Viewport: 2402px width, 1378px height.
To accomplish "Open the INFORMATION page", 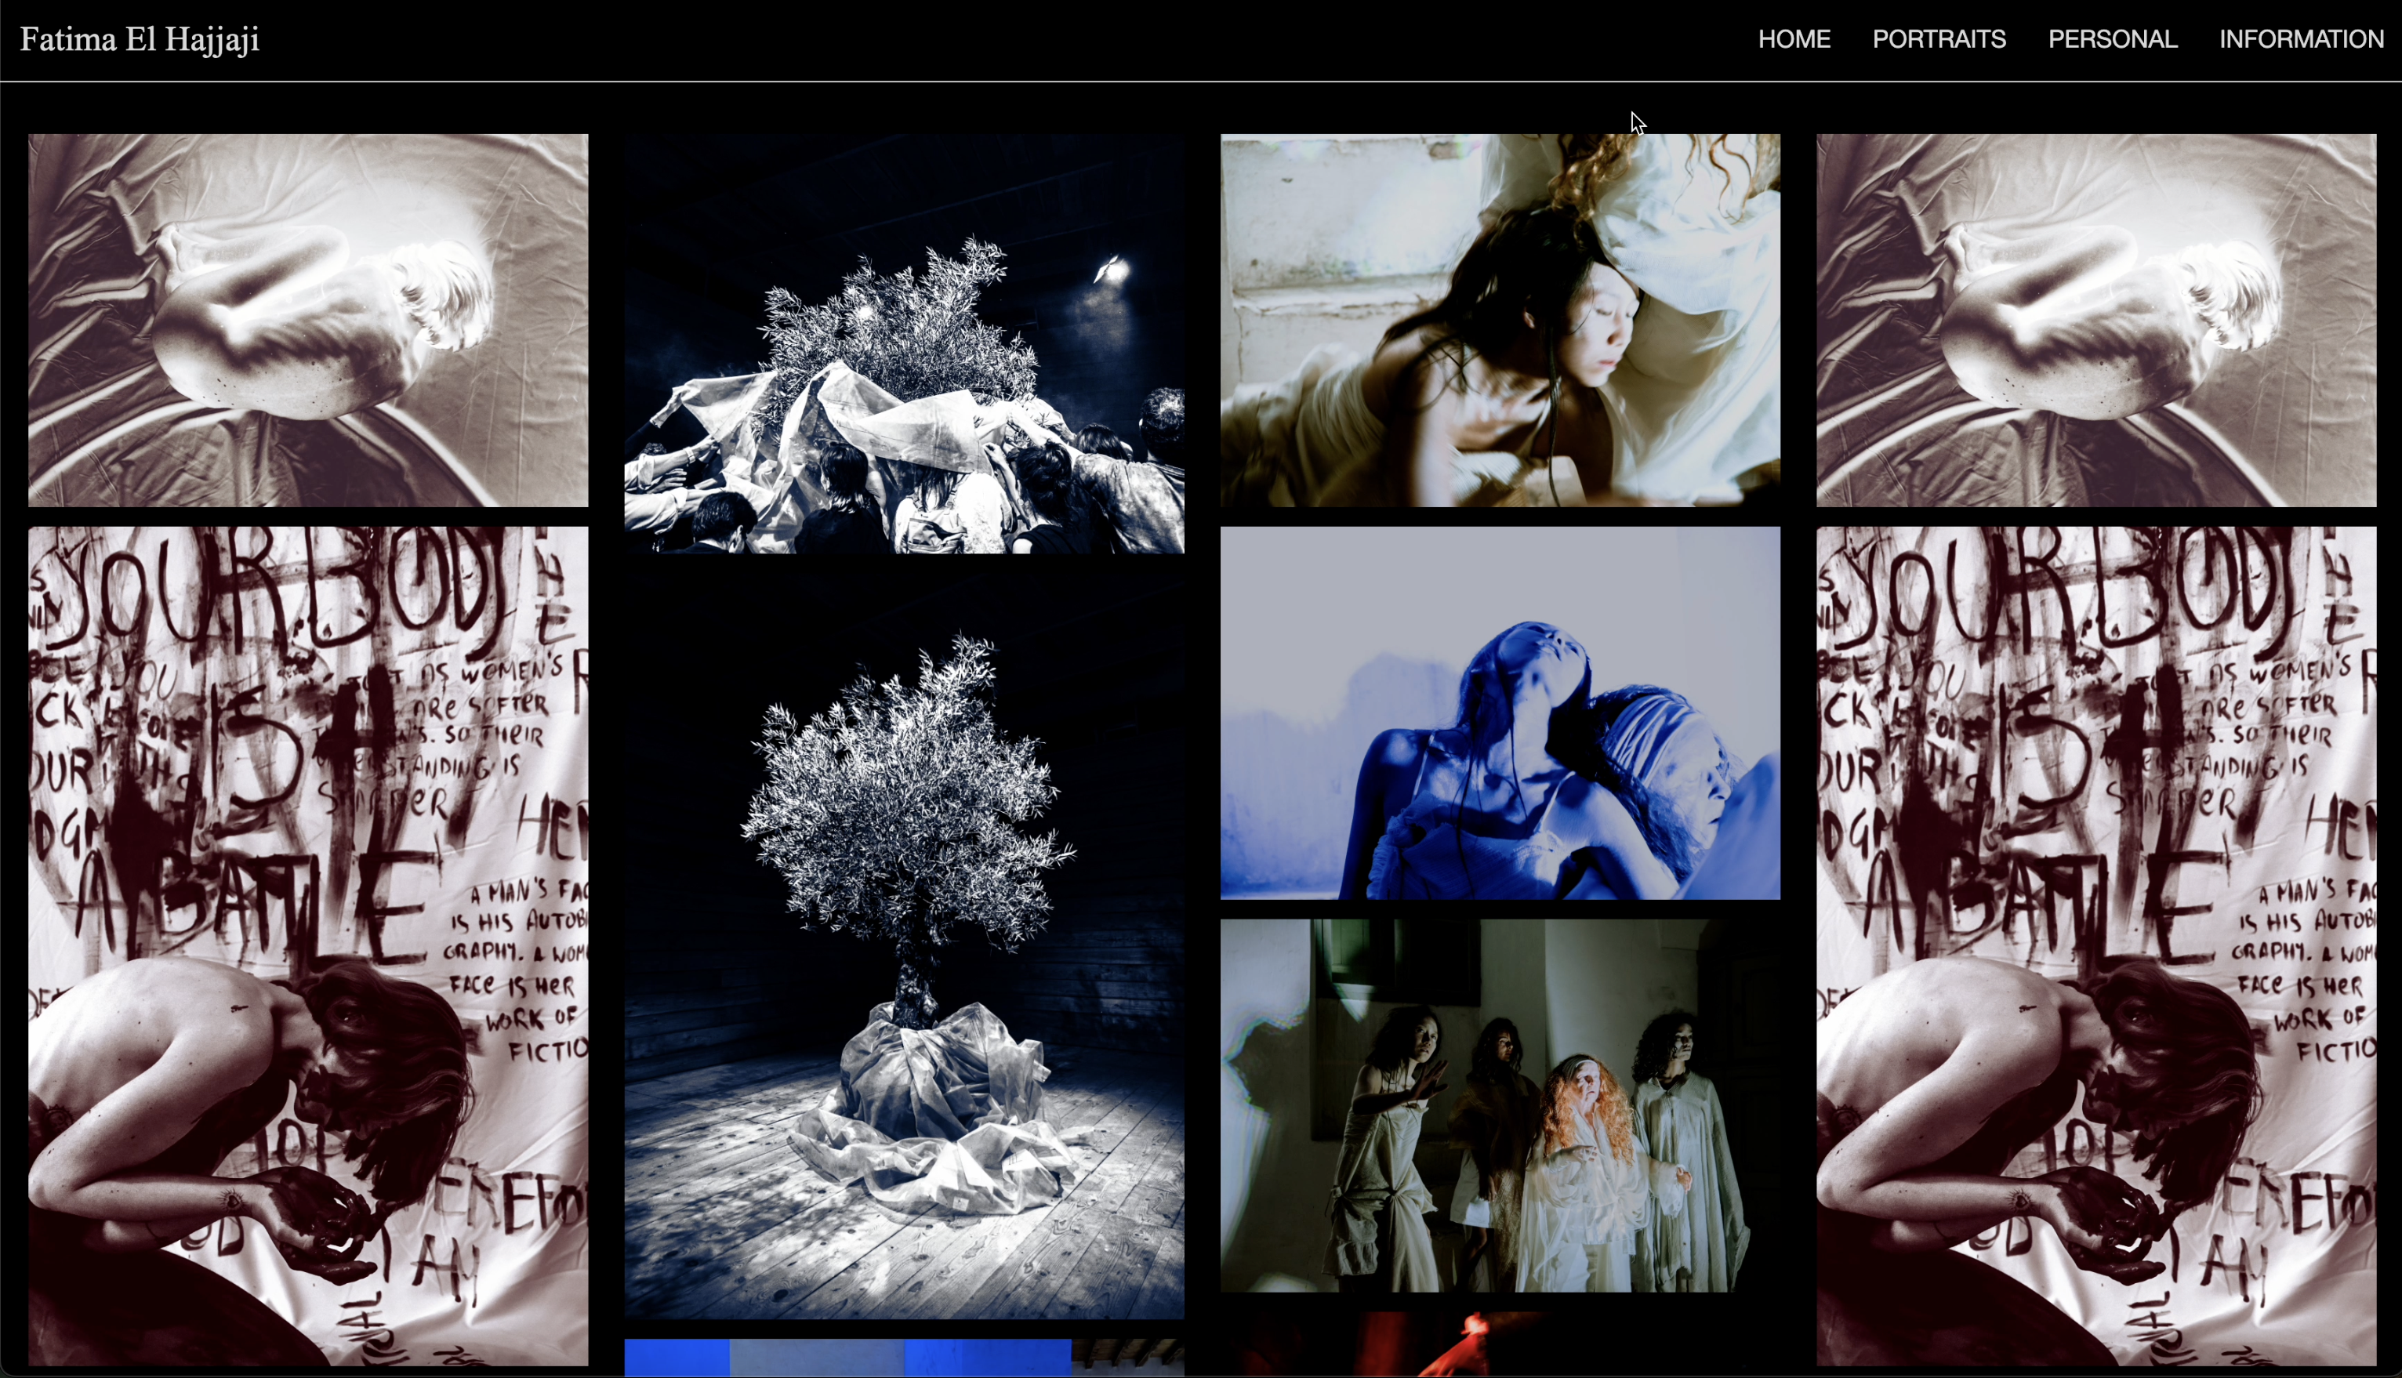I will pyautogui.click(x=2302, y=39).
